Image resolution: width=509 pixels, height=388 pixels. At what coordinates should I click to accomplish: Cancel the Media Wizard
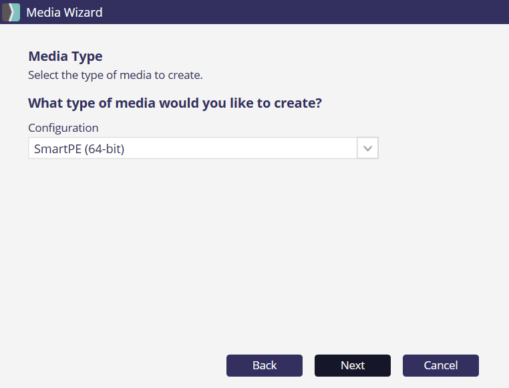pyautogui.click(x=441, y=365)
